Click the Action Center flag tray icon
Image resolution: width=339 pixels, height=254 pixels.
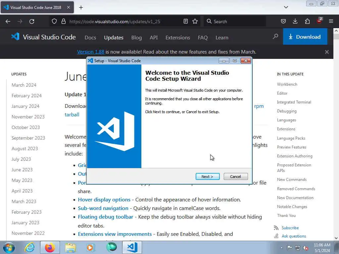coord(289,248)
